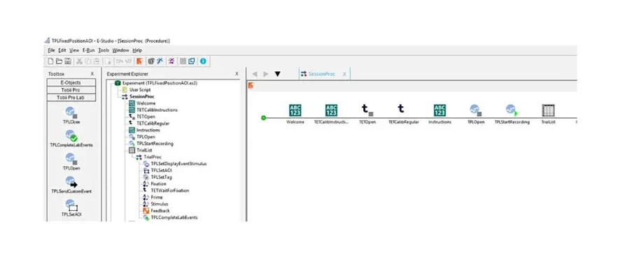Click the cube Experiment Object toolbar icon
634x264 pixels.
coord(151,61)
